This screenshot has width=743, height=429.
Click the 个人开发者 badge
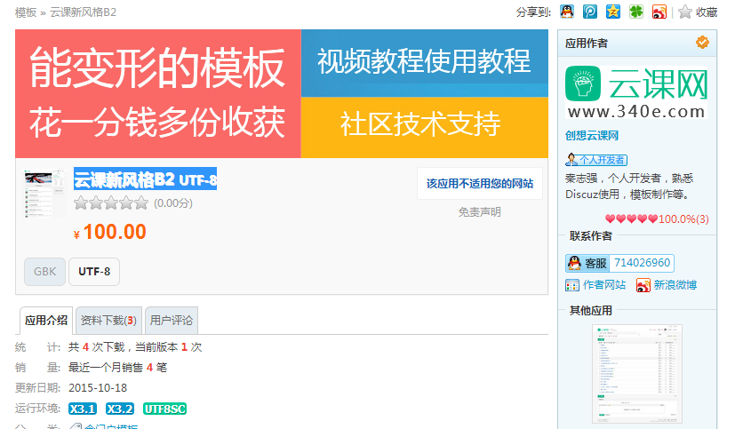pos(596,160)
